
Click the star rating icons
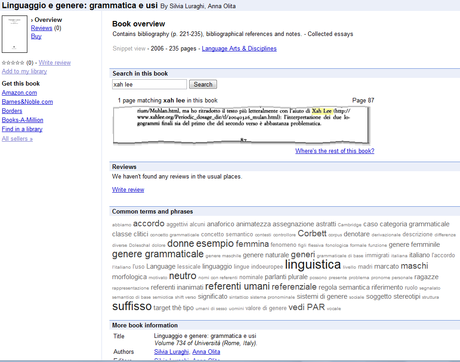(13, 63)
